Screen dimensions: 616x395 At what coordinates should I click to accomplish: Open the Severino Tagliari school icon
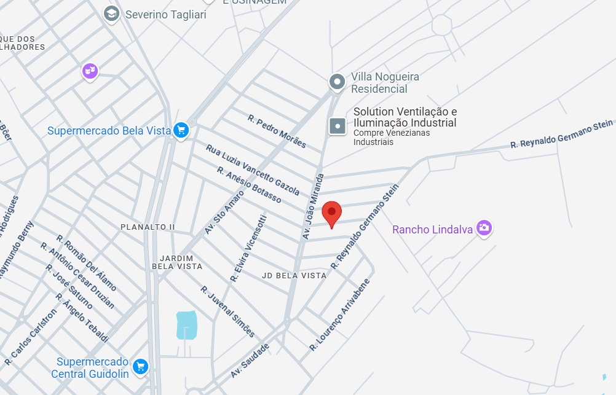(111, 14)
